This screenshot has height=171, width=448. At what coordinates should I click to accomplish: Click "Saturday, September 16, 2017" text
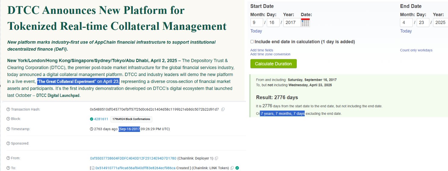[312, 80]
